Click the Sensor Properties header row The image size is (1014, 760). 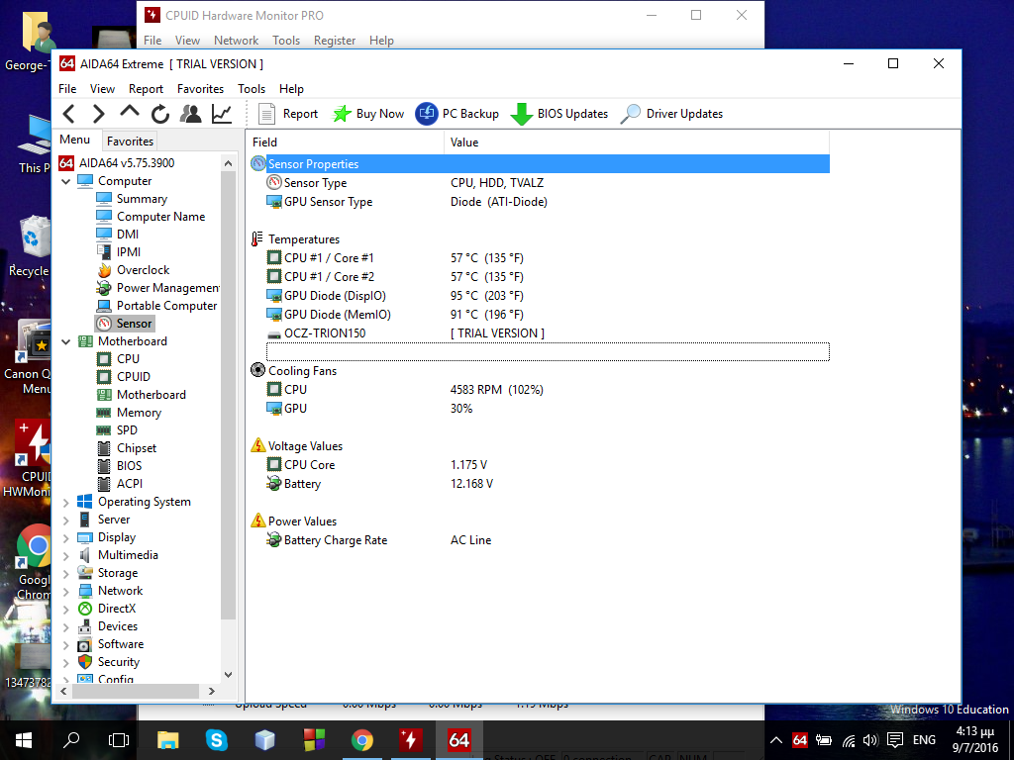click(540, 164)
